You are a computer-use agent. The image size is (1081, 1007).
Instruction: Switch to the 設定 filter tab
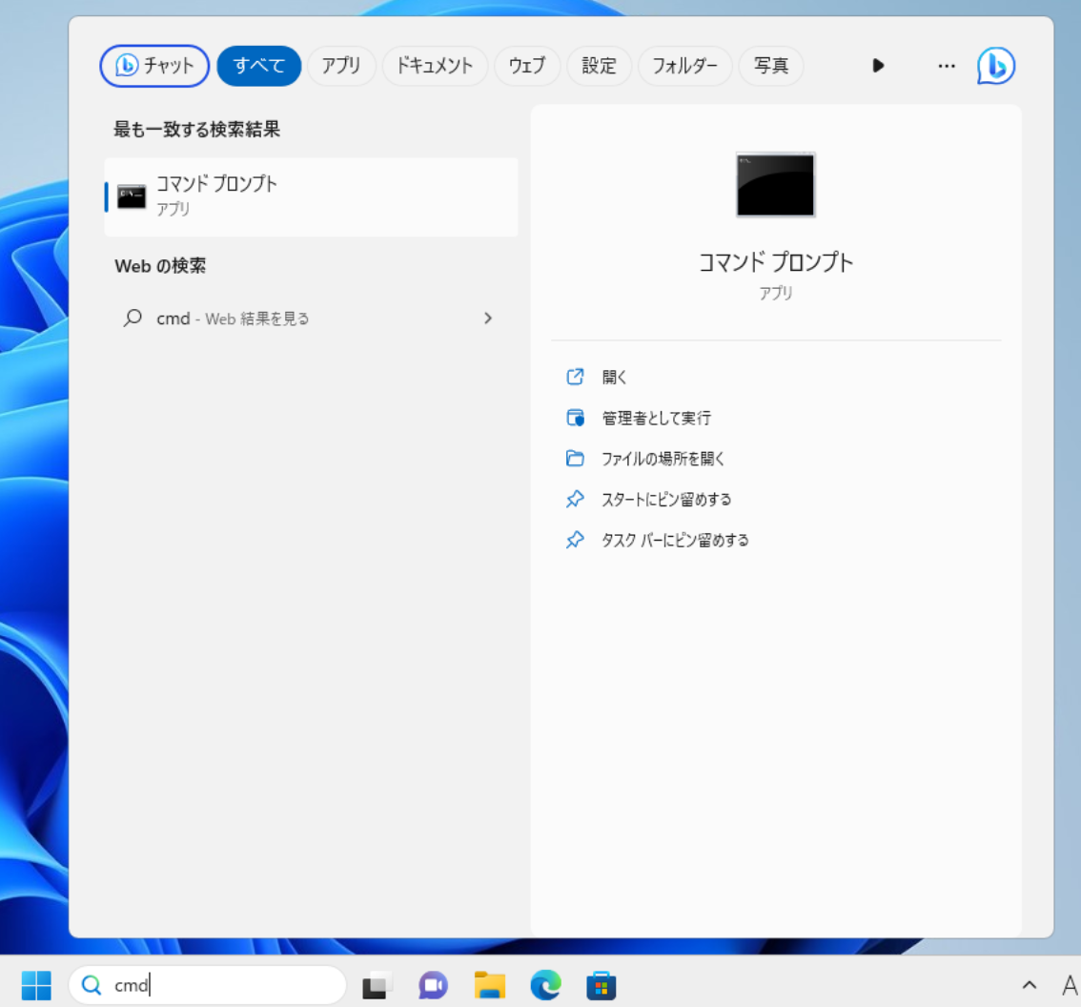599,66
